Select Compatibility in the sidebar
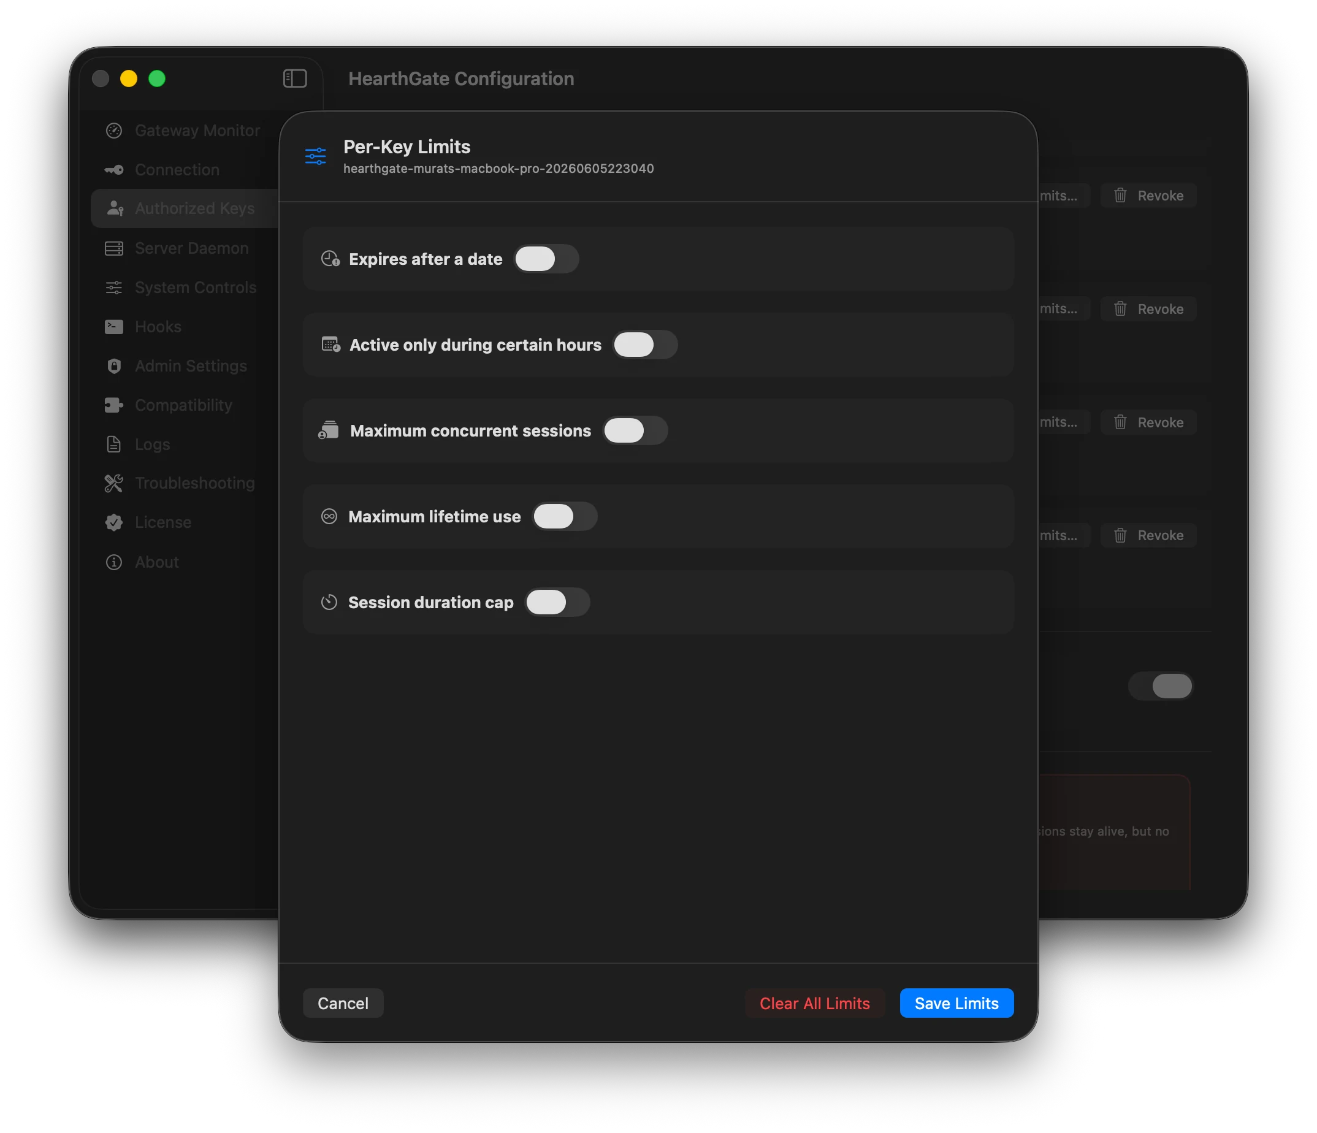The width and height of the screenshot is (1317, 1133). (183, 405)
